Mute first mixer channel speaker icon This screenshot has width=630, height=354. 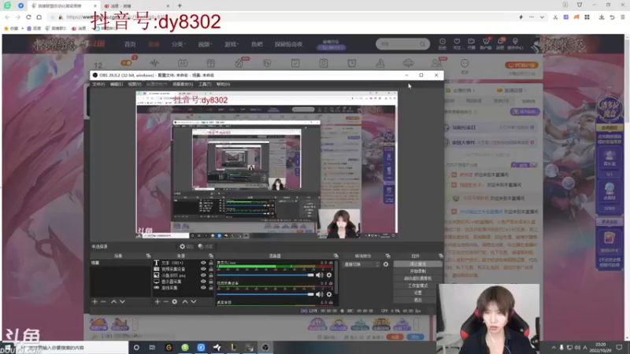[320, 275]
